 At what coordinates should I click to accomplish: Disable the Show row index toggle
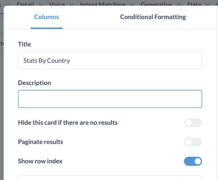pyautogui.click(x=193, y=162)
